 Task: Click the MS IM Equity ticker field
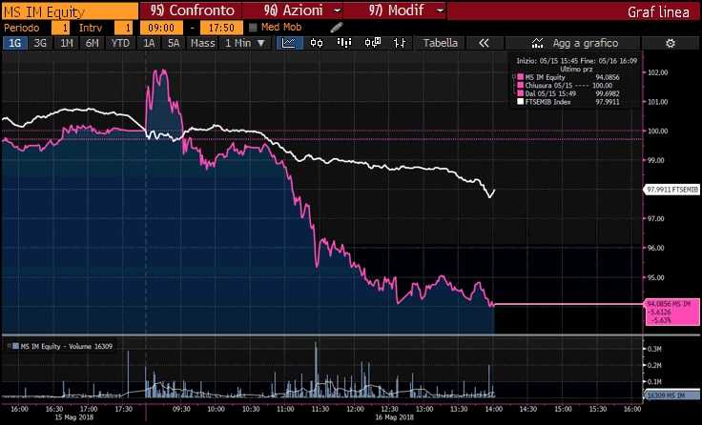click(71, 11)
